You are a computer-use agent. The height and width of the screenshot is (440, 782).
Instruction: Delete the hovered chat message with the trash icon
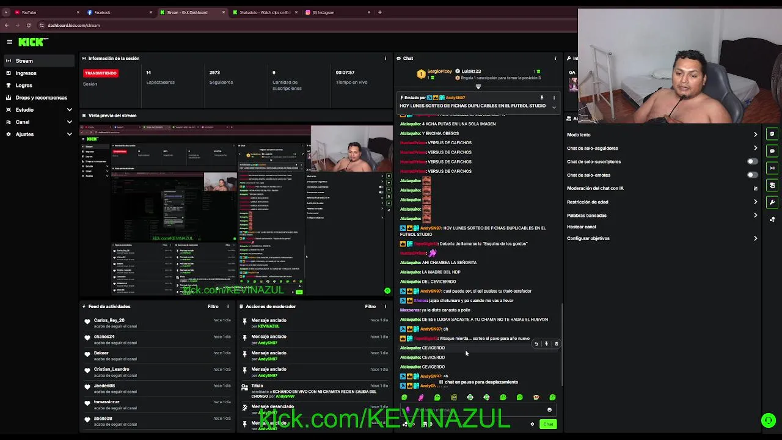(557, 344)
